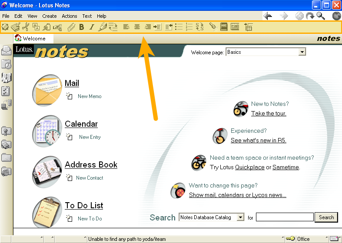This screenshot has height=243, width=342.
Task: Open the To Do bookmark icon in sidebar
Action: point(7,91)
